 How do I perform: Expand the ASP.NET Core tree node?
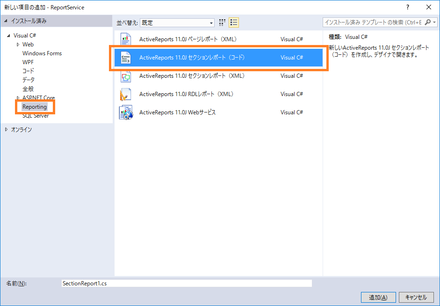coord(18,97)
